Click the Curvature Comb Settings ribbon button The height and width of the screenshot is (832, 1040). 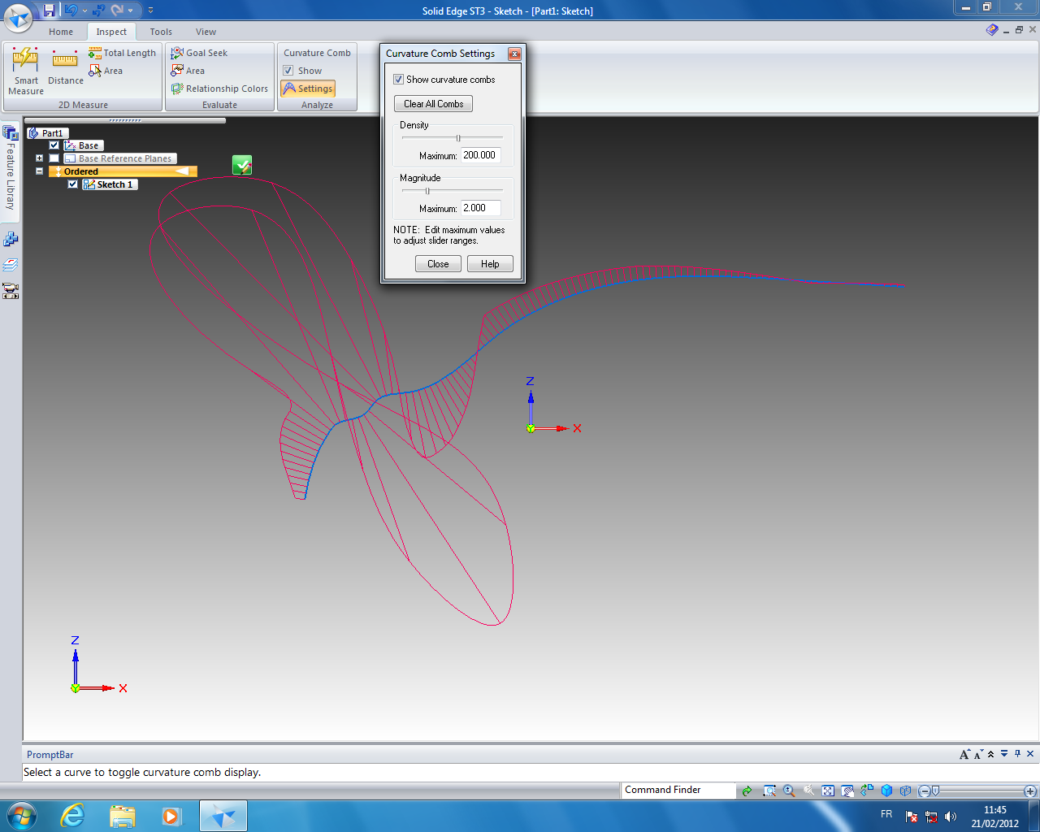308,89
